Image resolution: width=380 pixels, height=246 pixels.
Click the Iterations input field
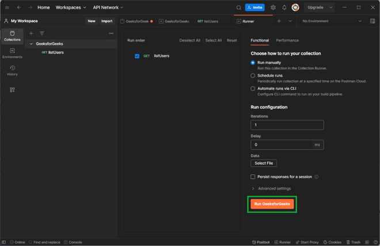click(x=287, y=125)
